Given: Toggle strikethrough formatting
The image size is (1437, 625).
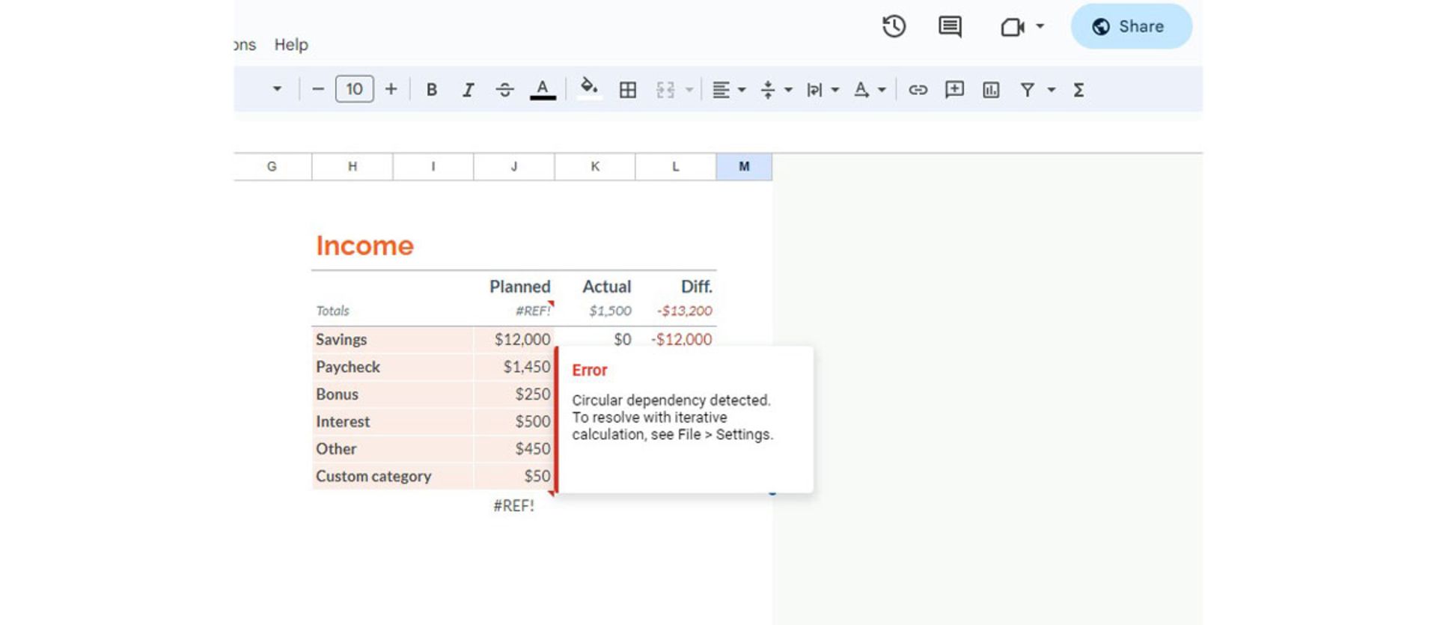Looking at the screenshot, I should coord(505,90).
